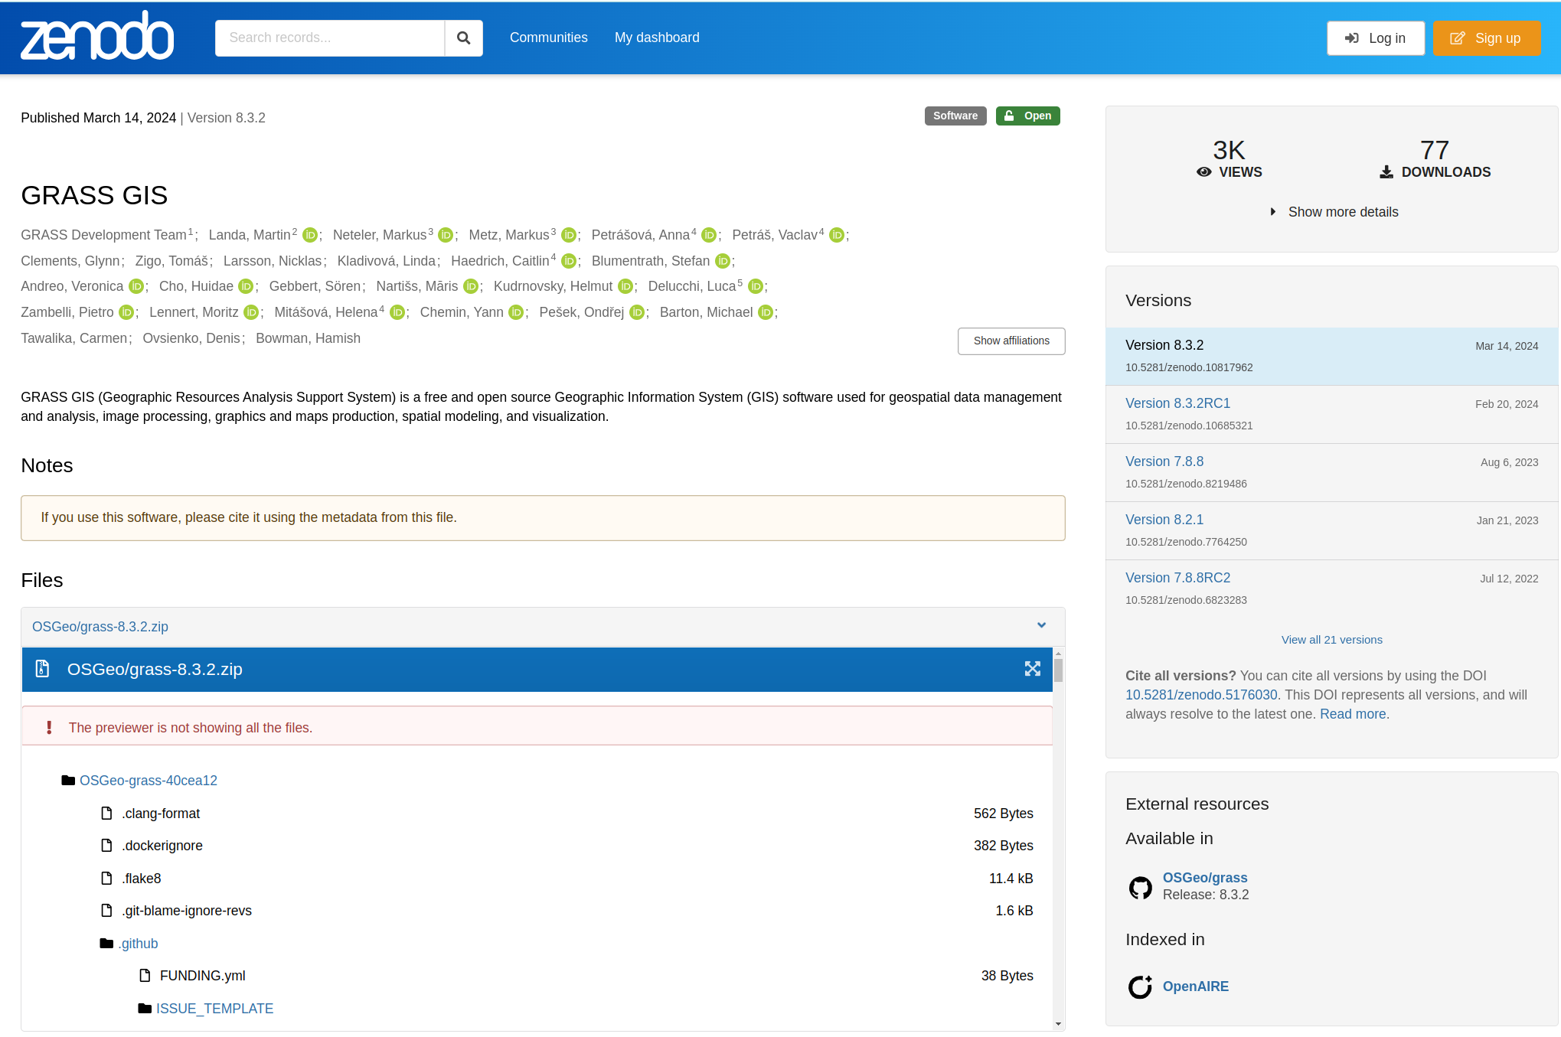Click ORCID icon beside Haedrich, Caitlin

[569, 261]
